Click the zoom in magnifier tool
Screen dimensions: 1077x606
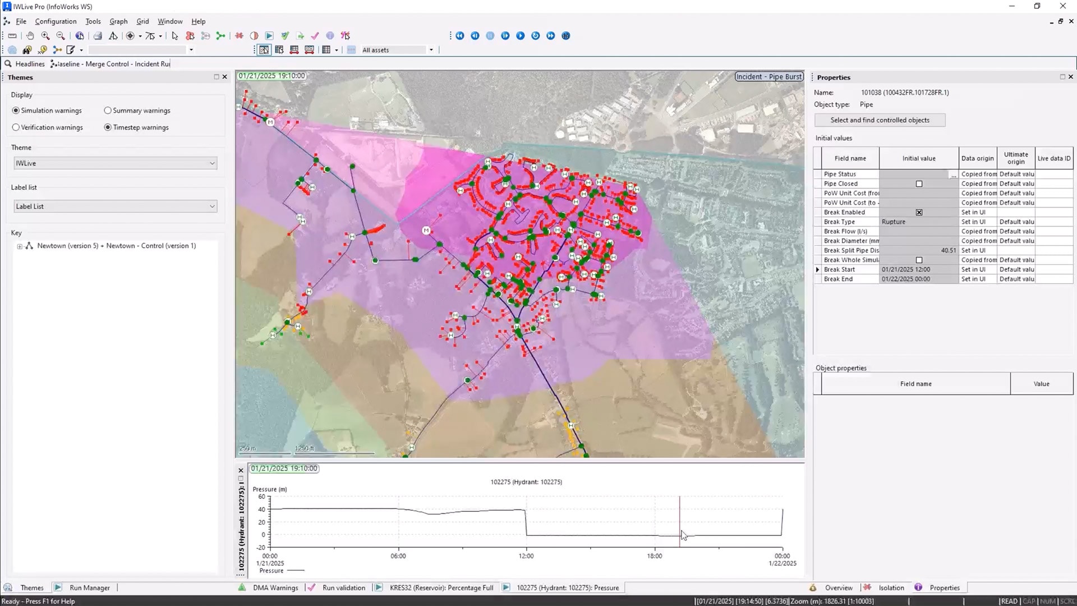[x=45, y=35]
